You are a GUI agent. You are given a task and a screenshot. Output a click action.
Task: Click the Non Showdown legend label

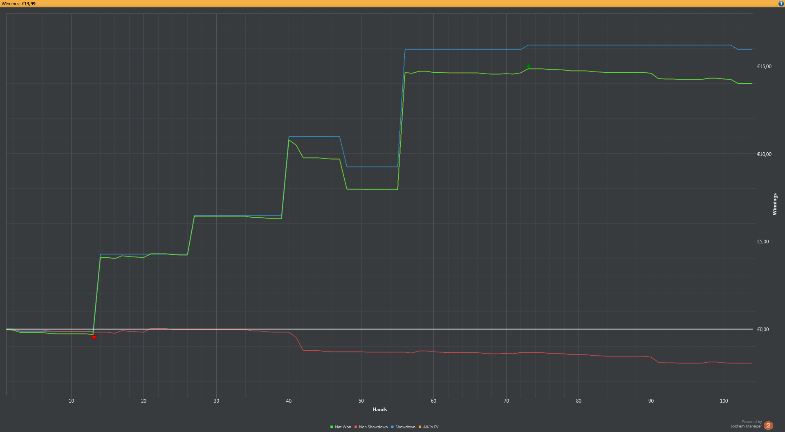point(373,427)
